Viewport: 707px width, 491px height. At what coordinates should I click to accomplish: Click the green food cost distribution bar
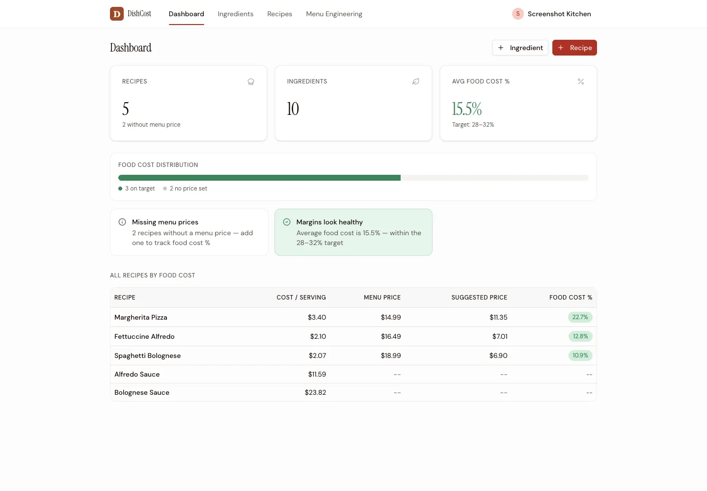(x=259, y=178)
